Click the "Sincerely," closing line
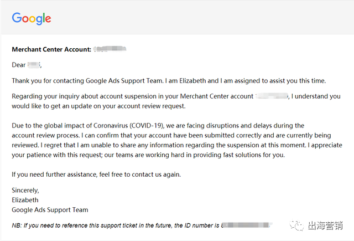 click(27, 191)
